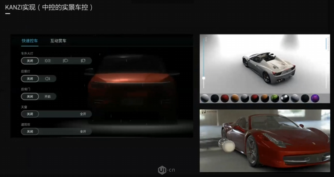Switch to the 快速控车 tab
This screenshot has height=177, width=334.
click(x=29, y=41)
